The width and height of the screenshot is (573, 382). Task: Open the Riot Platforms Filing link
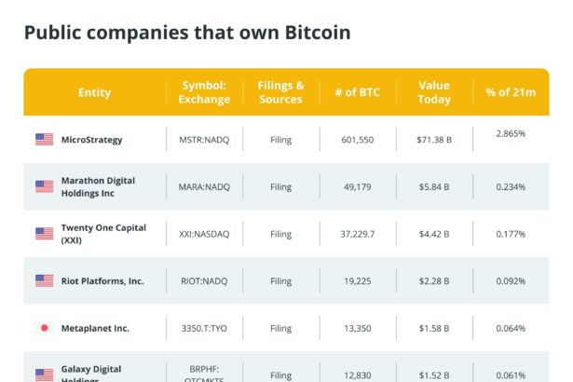pos(280,280)
